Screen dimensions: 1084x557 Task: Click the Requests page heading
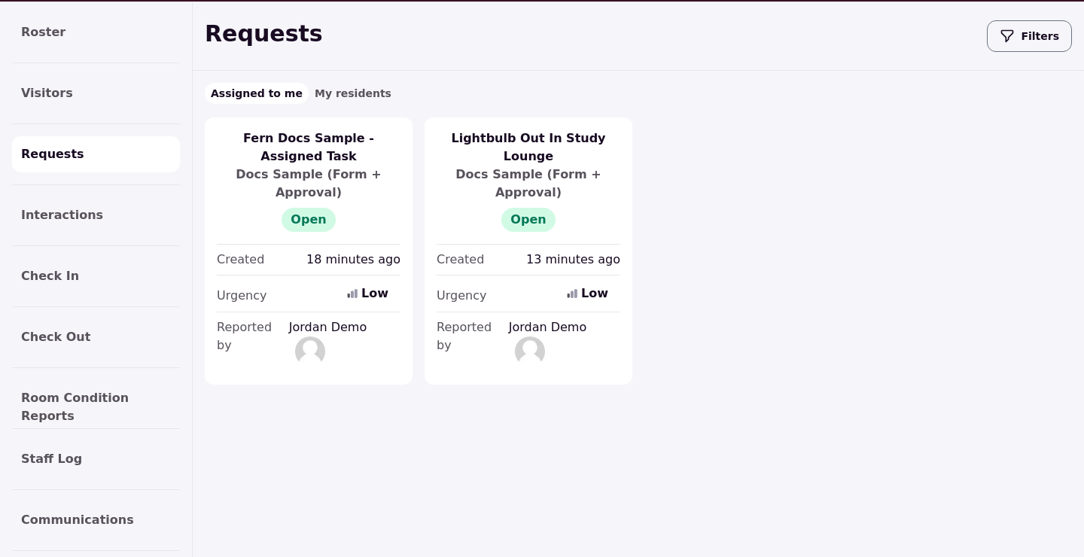point(263,34)
